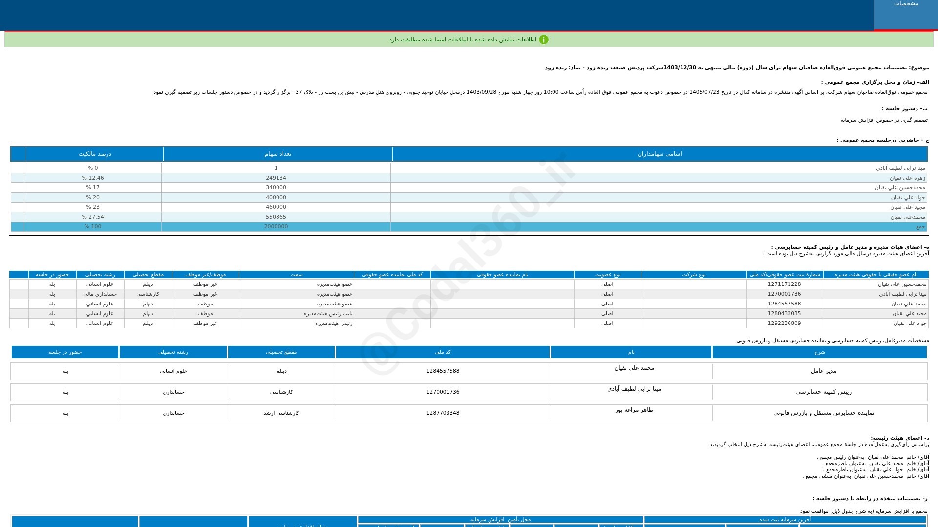Select share count 460000
Screen dimensions: 938x527
click(276, 207)
